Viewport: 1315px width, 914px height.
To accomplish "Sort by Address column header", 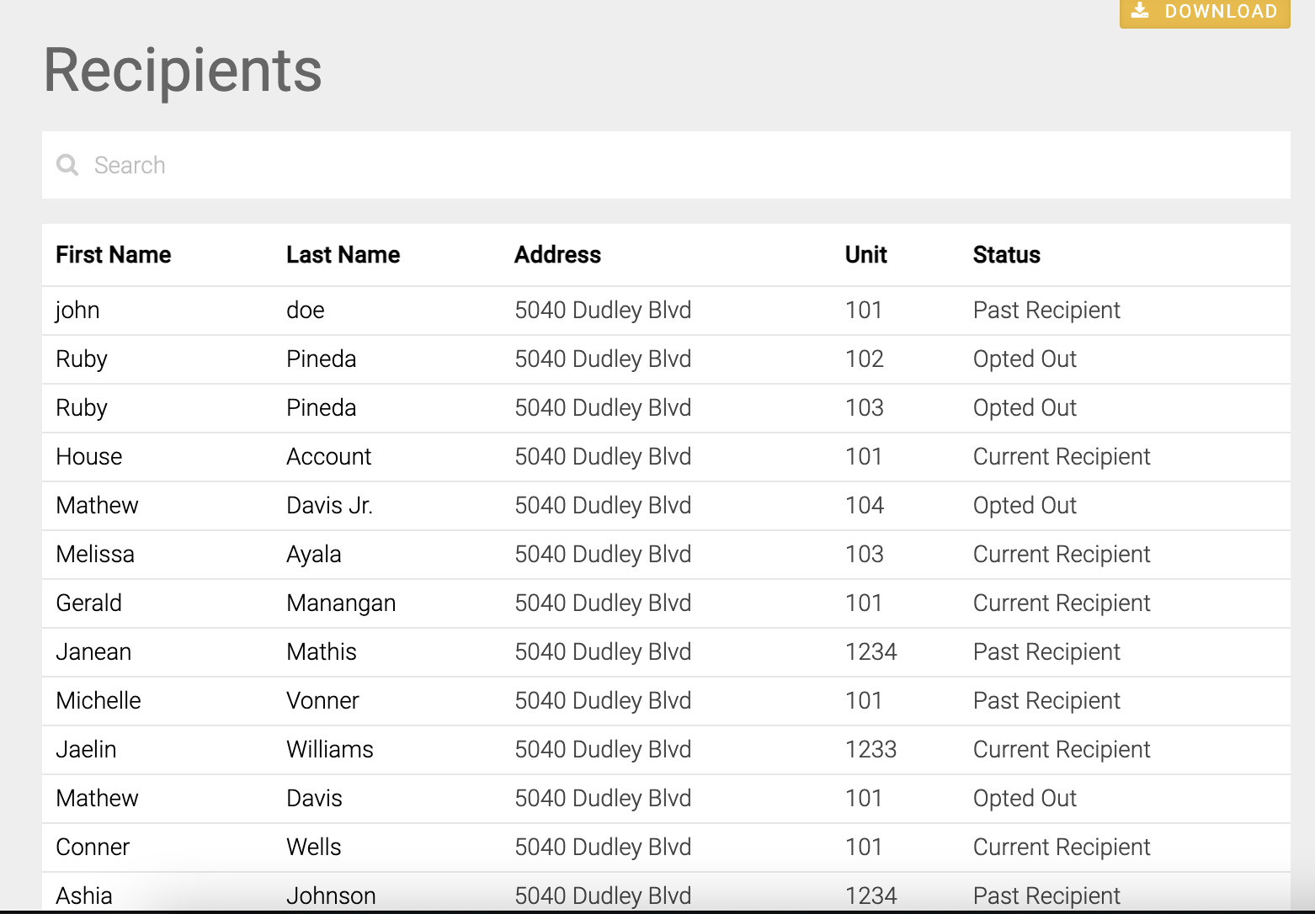I will tap(557, 255).
